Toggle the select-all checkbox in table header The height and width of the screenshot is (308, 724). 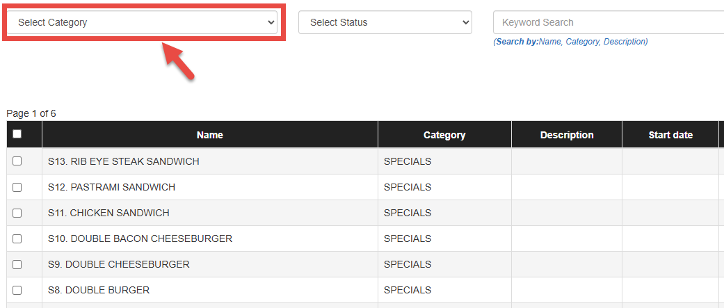[x=17, y=134]
